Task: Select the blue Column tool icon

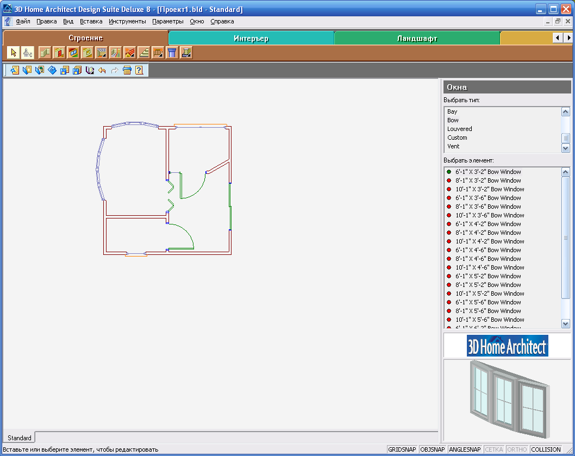Action: [172, 53]
